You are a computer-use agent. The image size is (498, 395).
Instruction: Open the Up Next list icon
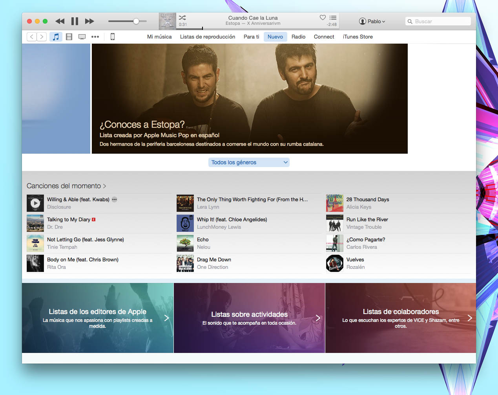point(333,18)
